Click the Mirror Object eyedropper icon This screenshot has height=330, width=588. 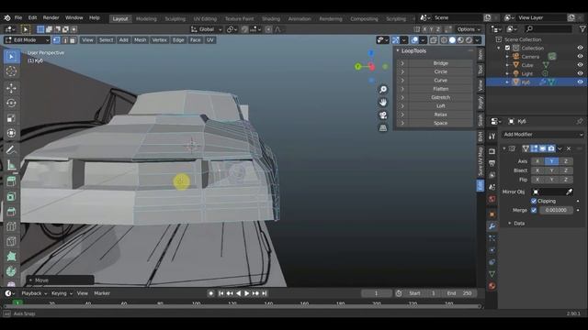(x=569, y=192)
